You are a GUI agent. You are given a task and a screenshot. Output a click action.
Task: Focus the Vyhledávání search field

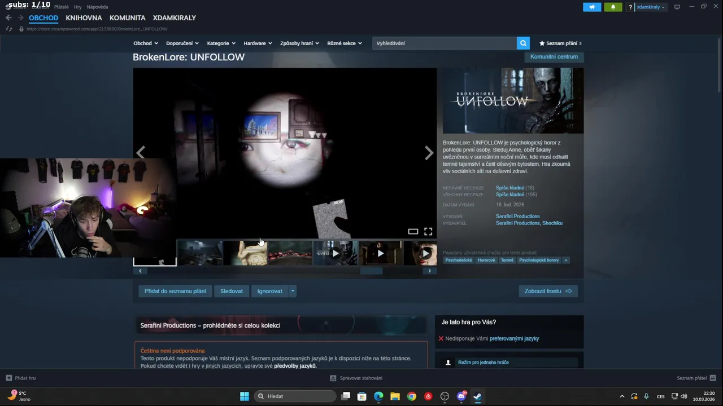pyautogui.click(x=445, y=43)
